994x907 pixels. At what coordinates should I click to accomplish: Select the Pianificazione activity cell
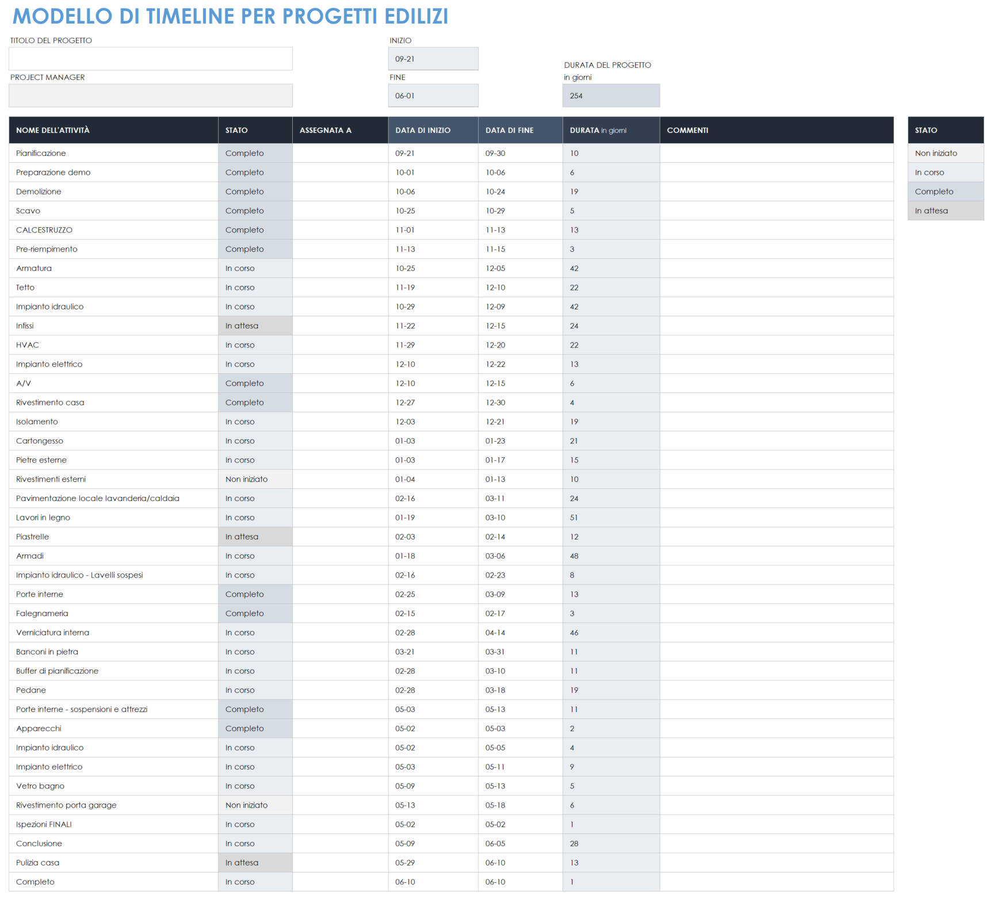(113, 153)
